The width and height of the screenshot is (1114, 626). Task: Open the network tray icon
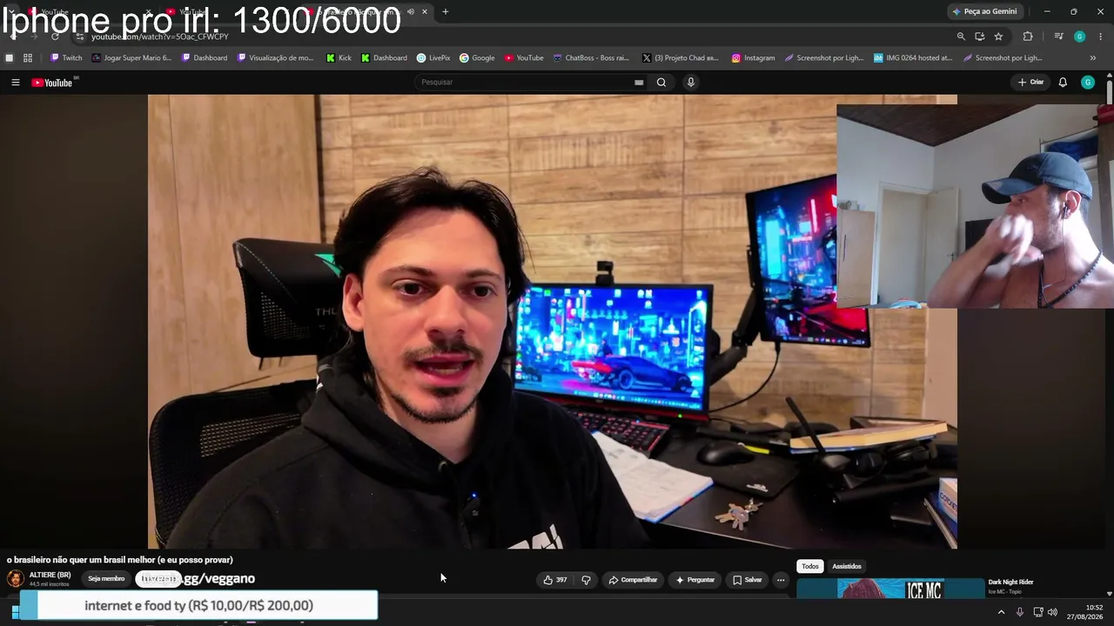[x=1037, y=612]
